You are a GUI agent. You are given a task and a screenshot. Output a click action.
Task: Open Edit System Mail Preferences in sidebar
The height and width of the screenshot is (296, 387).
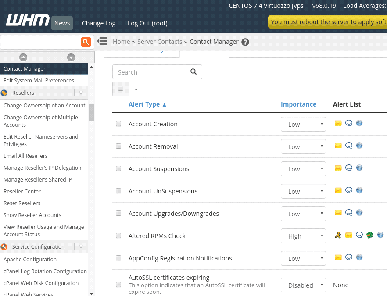pyautogui.click(x=39, y=81)
